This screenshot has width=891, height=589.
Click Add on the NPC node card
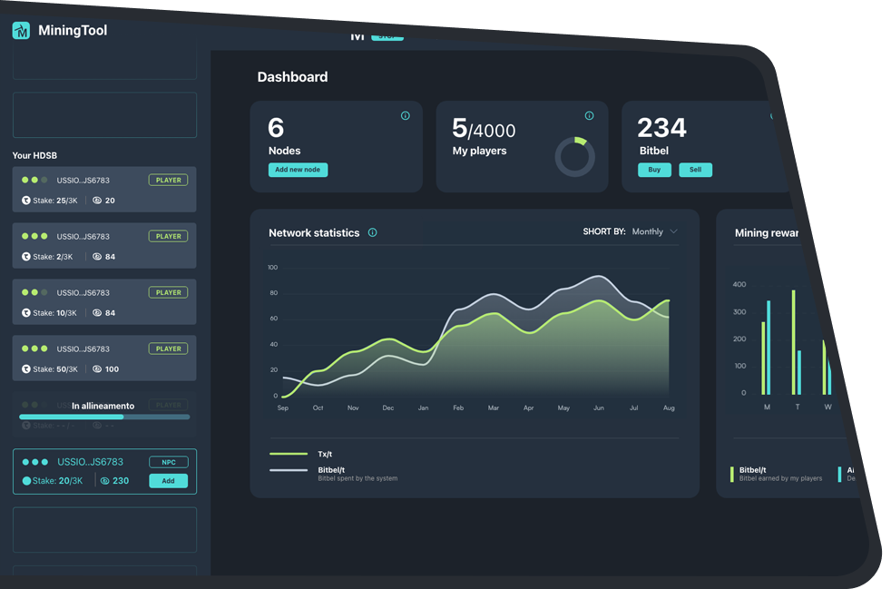(168, 481)
